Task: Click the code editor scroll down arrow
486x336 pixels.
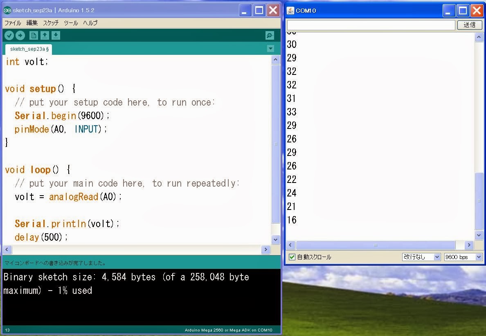Action: click(276, 239)
